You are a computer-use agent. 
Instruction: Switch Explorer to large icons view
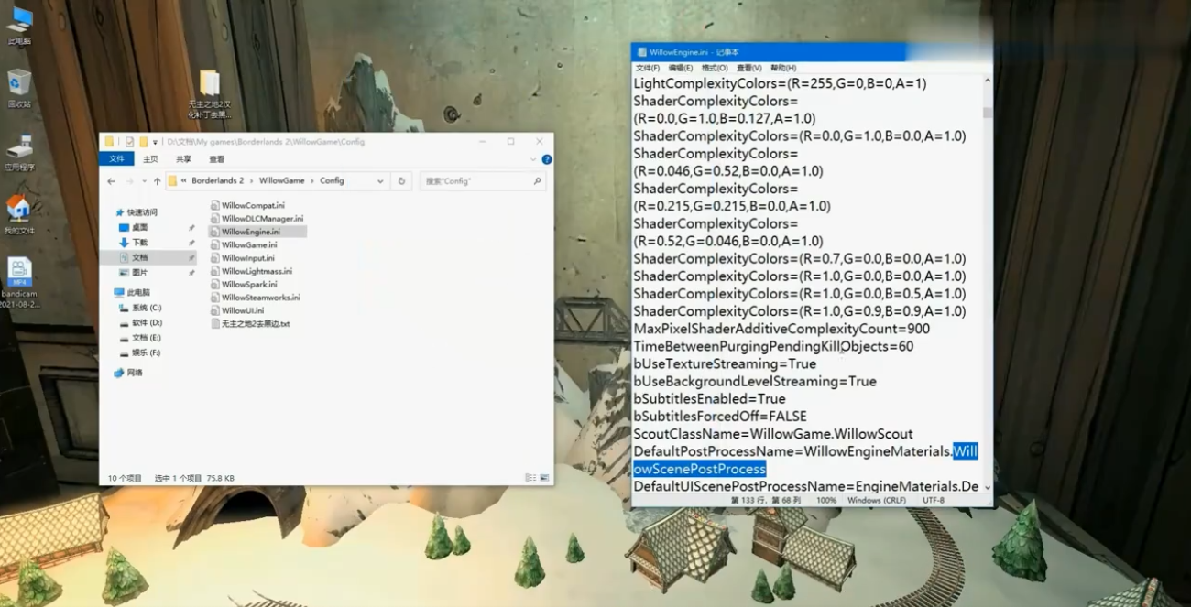(544, 478)
